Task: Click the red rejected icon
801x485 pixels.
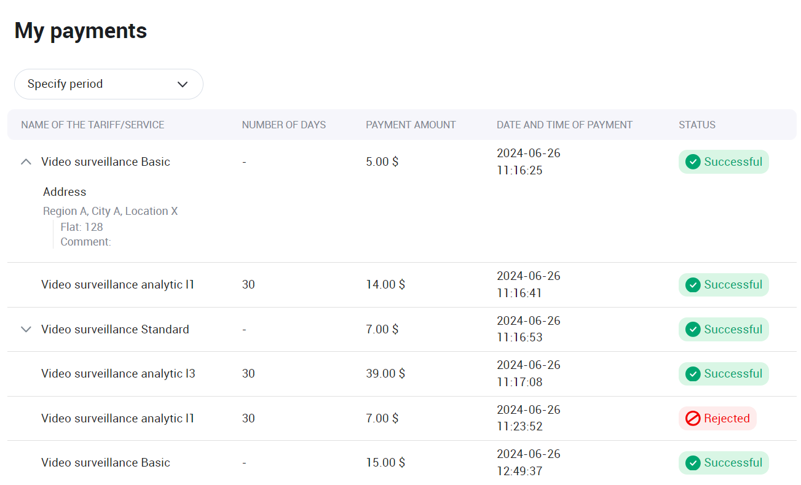Action: 693,419
